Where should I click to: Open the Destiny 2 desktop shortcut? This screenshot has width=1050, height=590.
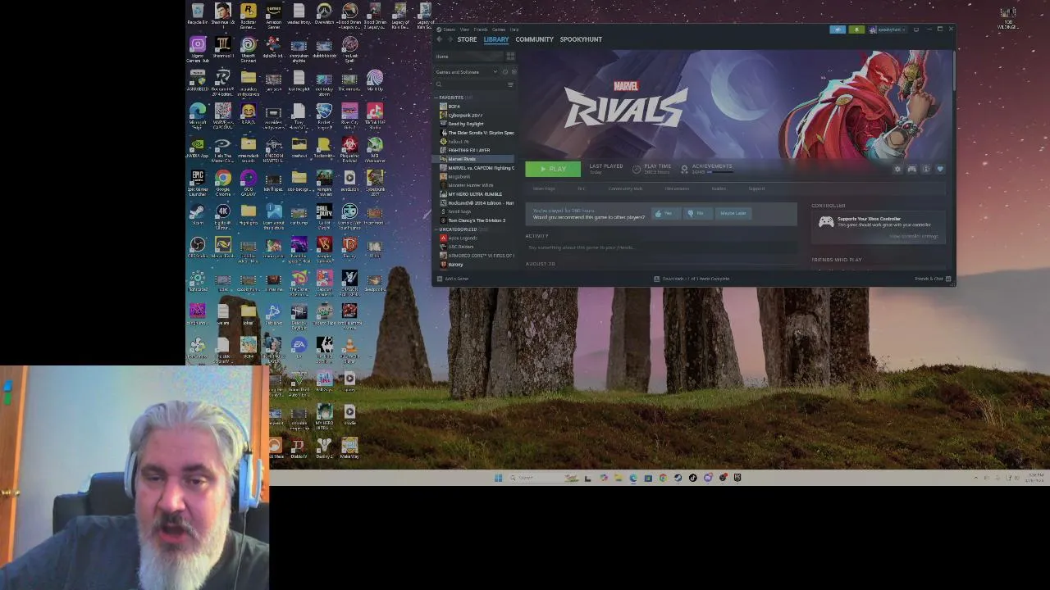[324, 449]
